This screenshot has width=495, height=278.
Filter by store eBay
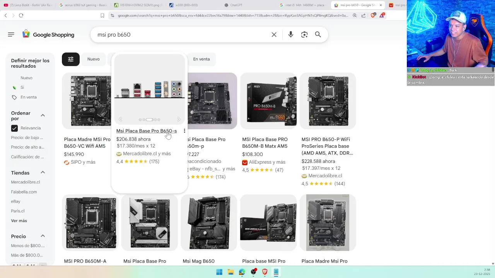pyautogui.click(x=16, y=202)
